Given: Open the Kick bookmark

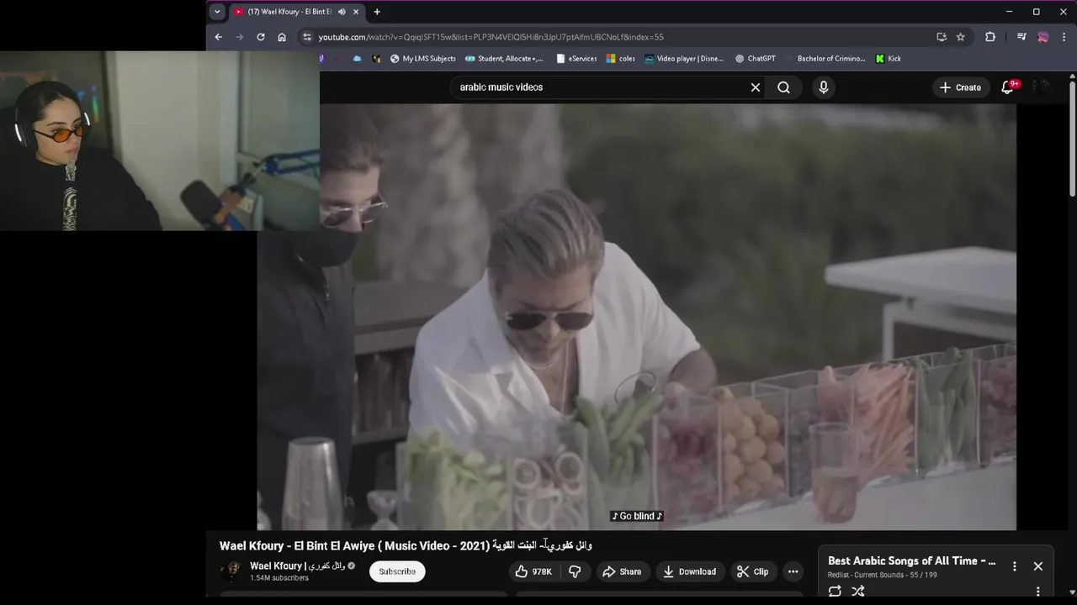Looking at the screenshot, I should tap(888, 59).
